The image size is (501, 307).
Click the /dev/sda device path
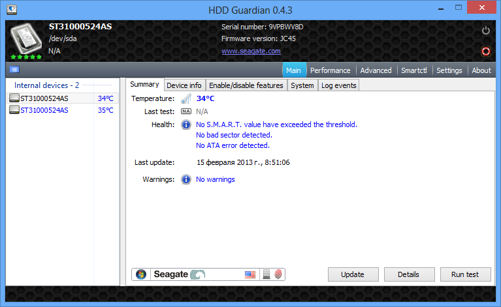63,38
